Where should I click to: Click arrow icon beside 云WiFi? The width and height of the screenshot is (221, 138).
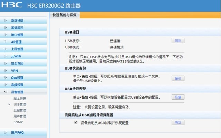click(x=6, y=56)
